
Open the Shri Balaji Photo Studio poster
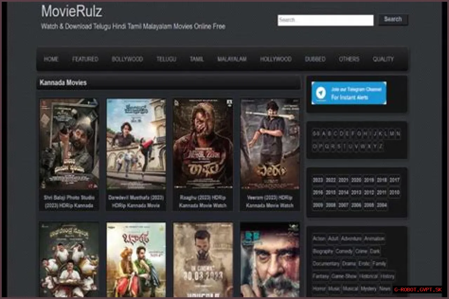(x=69, y=144)
